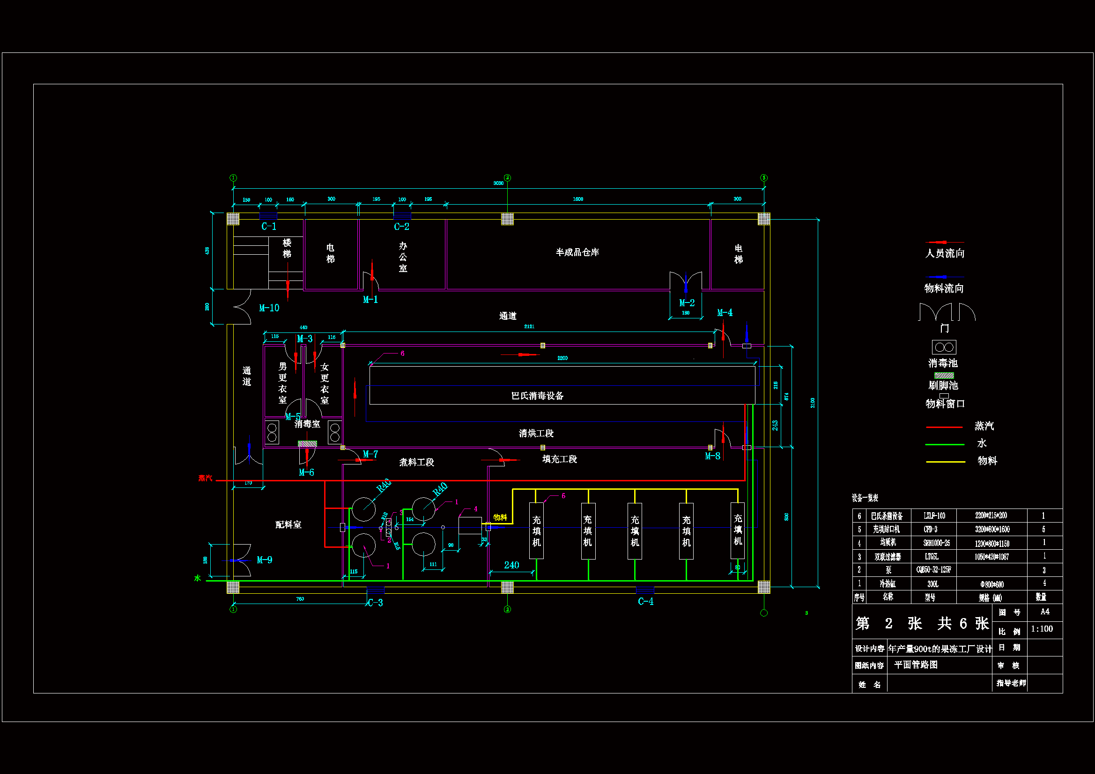
Task: Click the 平面管路图 title block text
Action: coord(915,665)
